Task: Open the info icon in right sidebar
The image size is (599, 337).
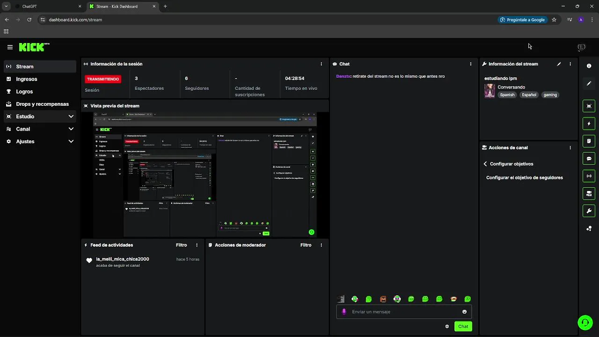Action: coord(589,66)
